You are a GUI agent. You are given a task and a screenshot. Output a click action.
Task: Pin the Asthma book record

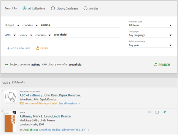(x=165, y=112)
